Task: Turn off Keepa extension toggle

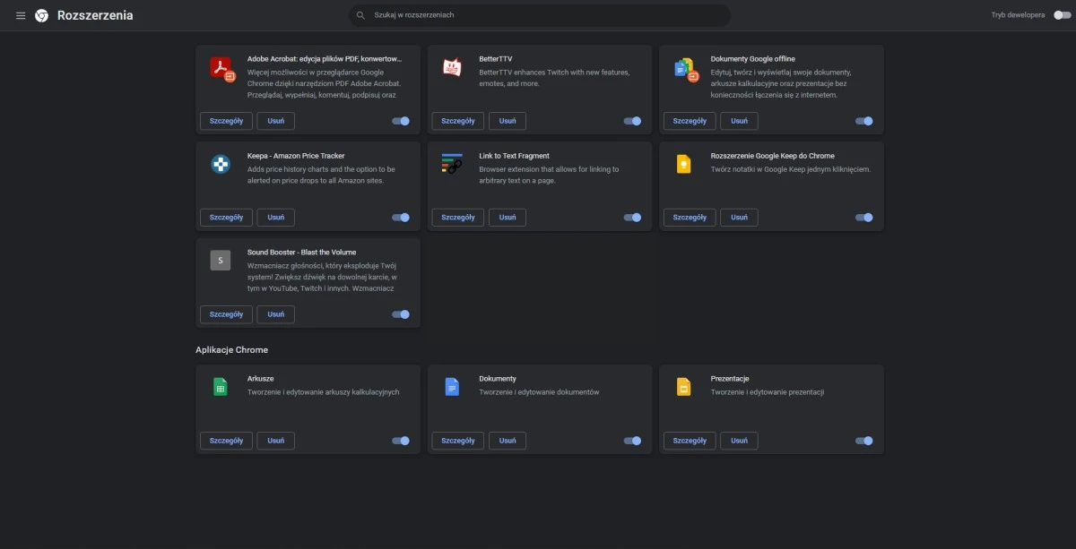Action: 401,218
